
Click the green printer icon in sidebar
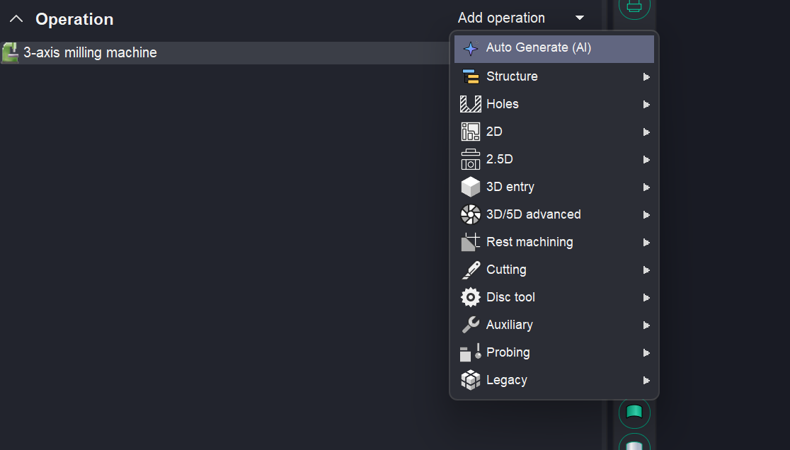[x=634, y=6]
